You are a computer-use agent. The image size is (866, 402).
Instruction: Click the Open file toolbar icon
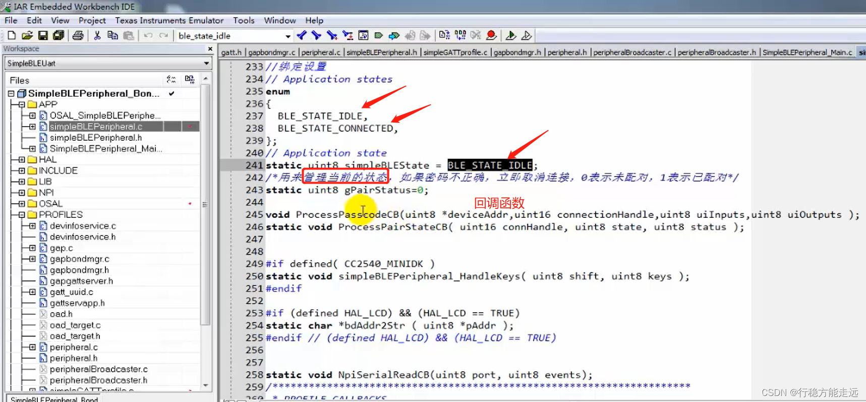click(x=27, y=35)
